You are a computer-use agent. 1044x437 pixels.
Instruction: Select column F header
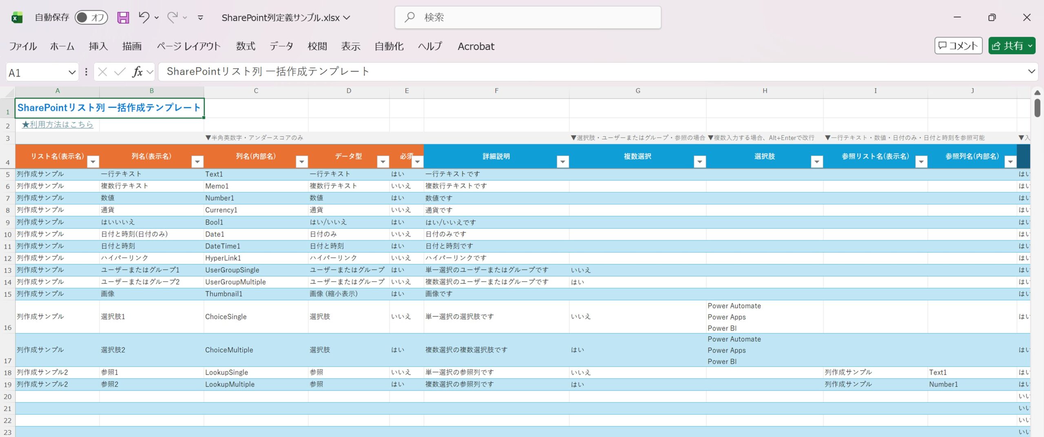(496, 91)
